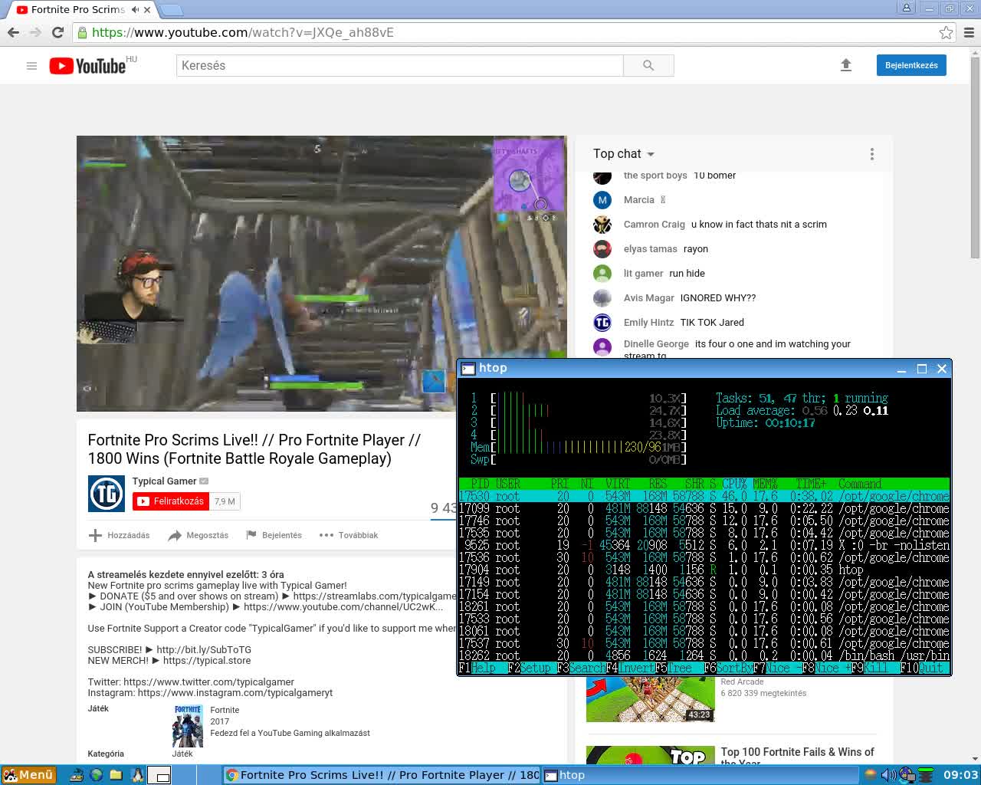981x785 pixels.
Task: Select htop process row PID 17904
Action: click(x=704, y=570)
